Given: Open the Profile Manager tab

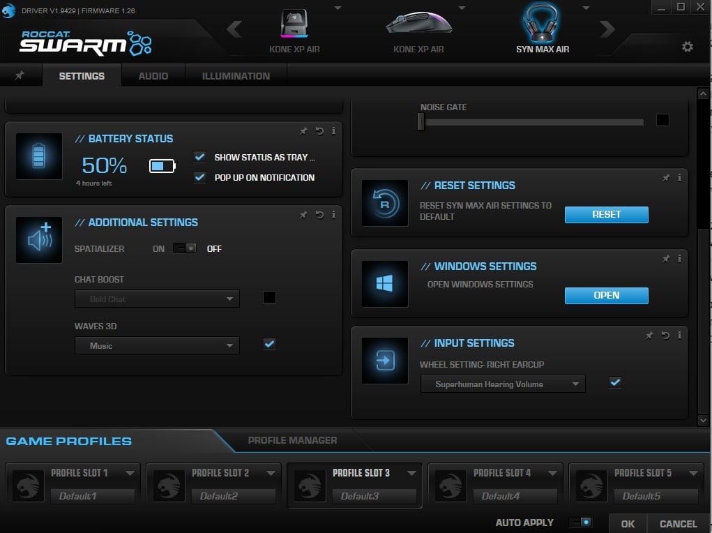Looking at the screenshot, I should pyautogui.click(x=292, y=440).
